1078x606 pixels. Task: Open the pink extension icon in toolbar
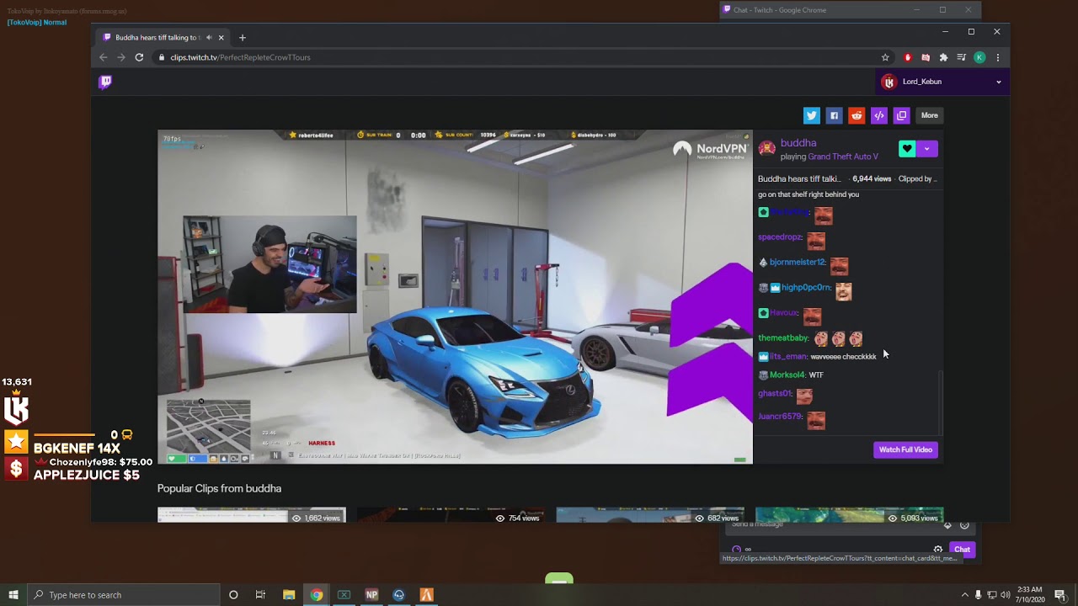click(x=926, y=57)
